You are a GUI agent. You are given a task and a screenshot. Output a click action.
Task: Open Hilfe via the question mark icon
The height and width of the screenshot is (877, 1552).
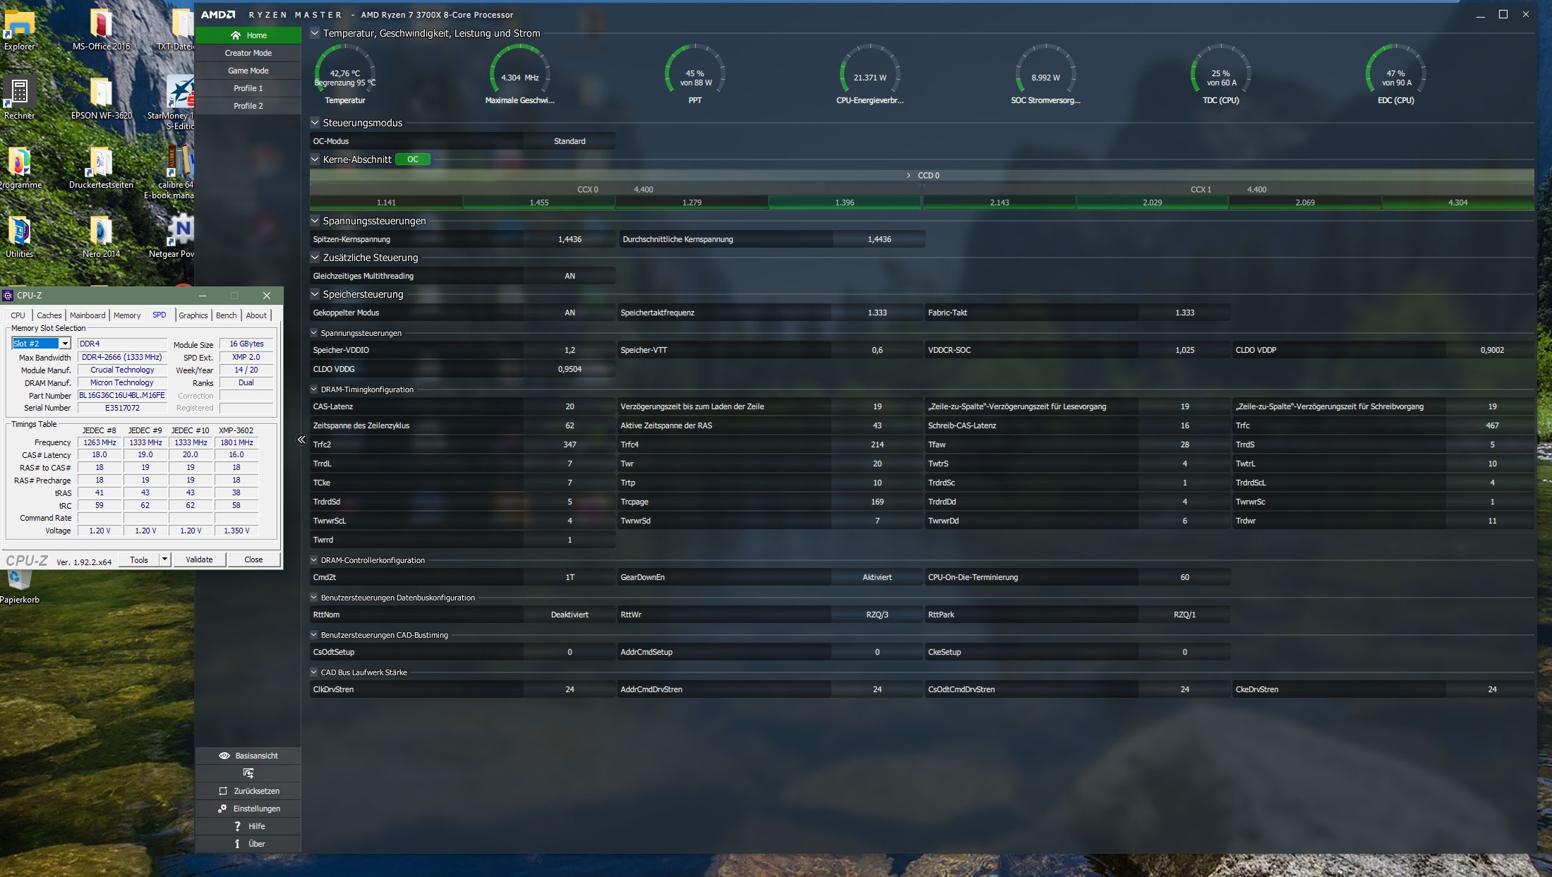point(237,826)
